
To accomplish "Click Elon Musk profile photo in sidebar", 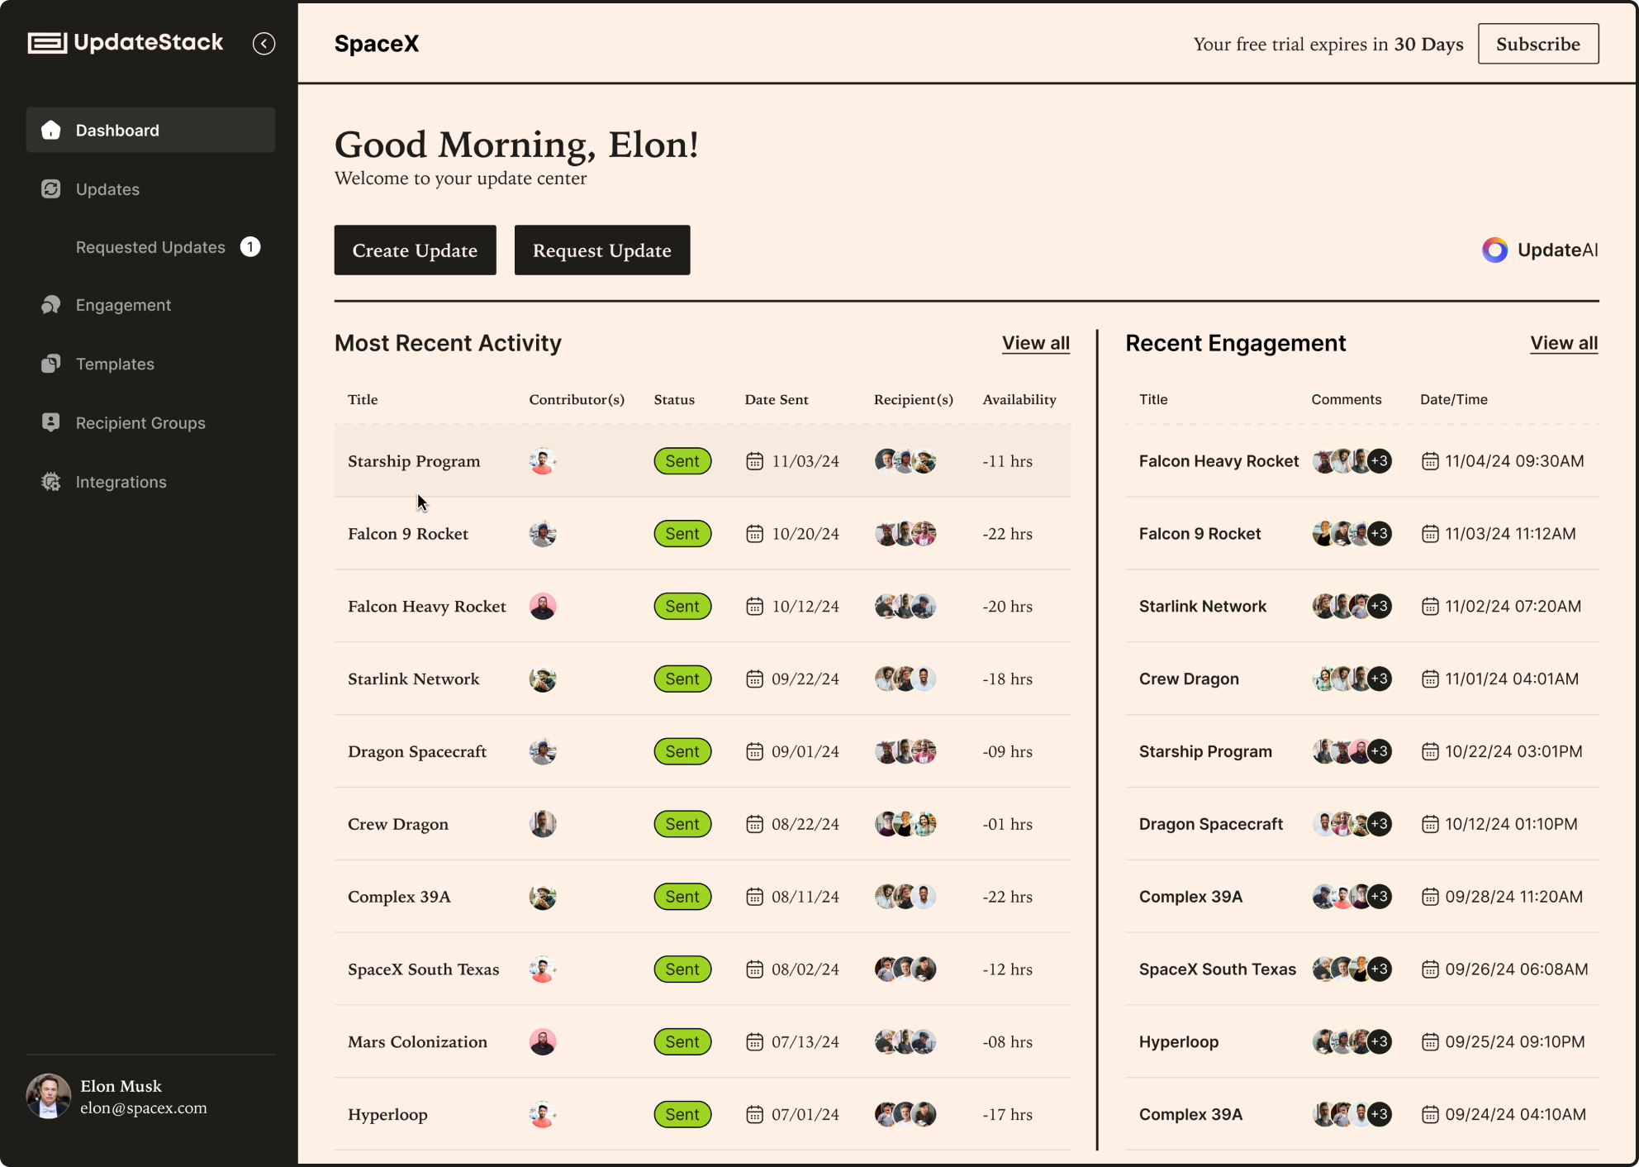I will point(49,1096).
